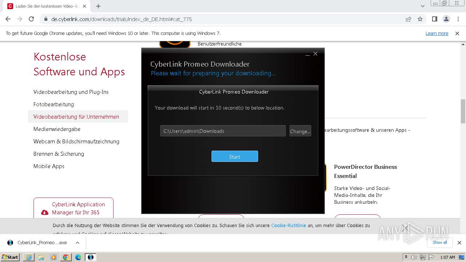Click the page vertical scrollbar thumb
This screenshot has height=262, width=466.
coord(463,111)
